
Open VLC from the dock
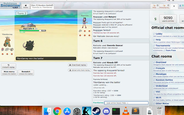click(126, 111)
